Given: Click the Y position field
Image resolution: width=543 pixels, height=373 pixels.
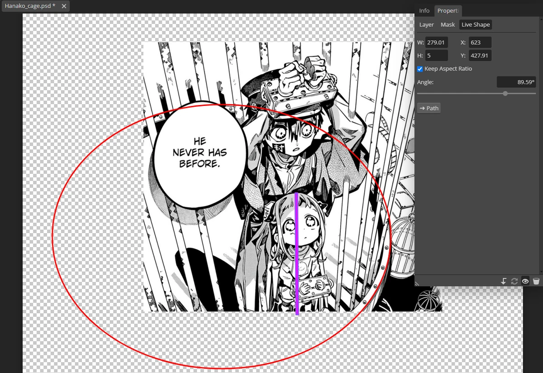Looking at the screenshot, I should pos(480,55).
